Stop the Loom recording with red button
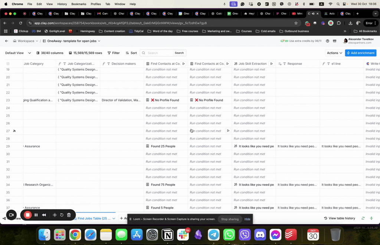The height and width of the screenshot is (245, 380). pyautogui.click(x=27, y=215)
